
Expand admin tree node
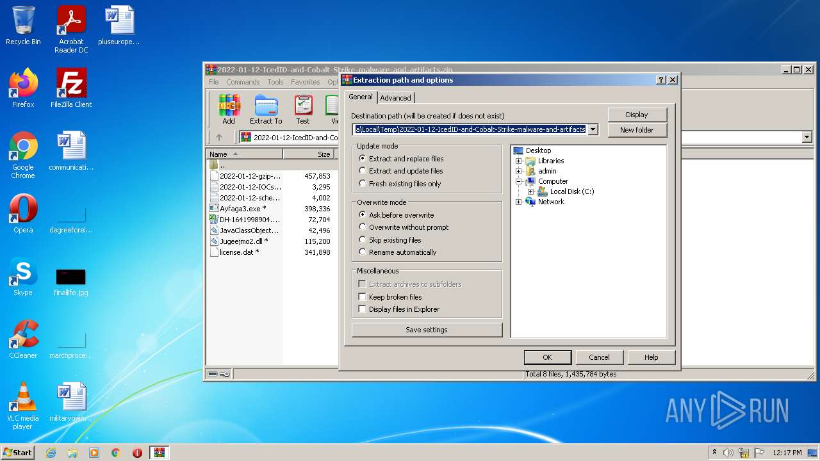pyautogui.click(x=518, y=171)
